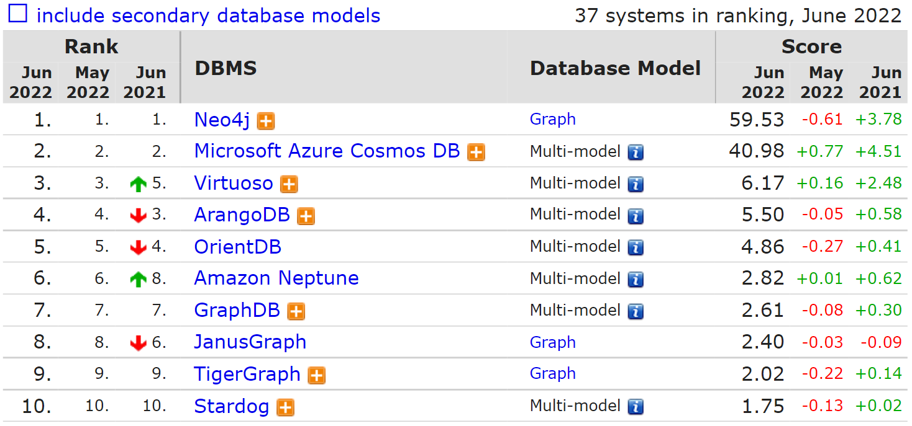
Task: Click the Graph model link in the Neo4j row
Action: [552, 119]
